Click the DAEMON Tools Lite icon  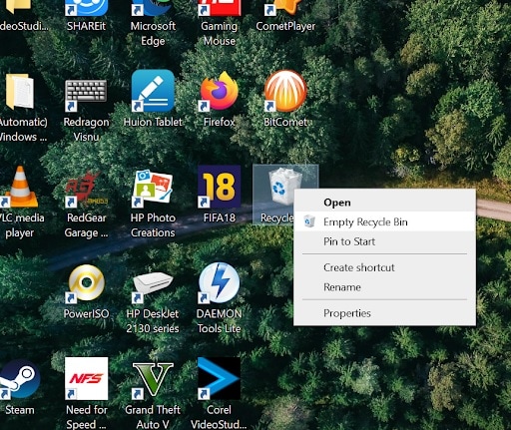[x=219, y=283]
